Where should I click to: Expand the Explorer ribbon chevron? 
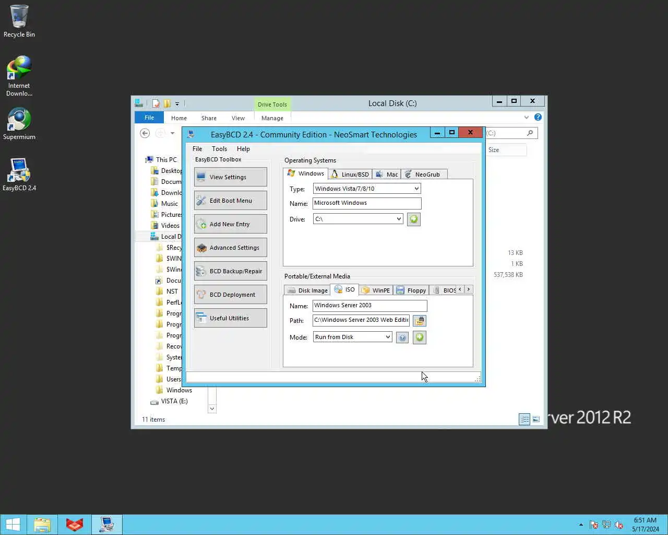point(527,117)
